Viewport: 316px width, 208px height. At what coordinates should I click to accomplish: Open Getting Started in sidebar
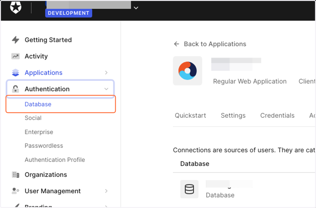tap(48, 40)
